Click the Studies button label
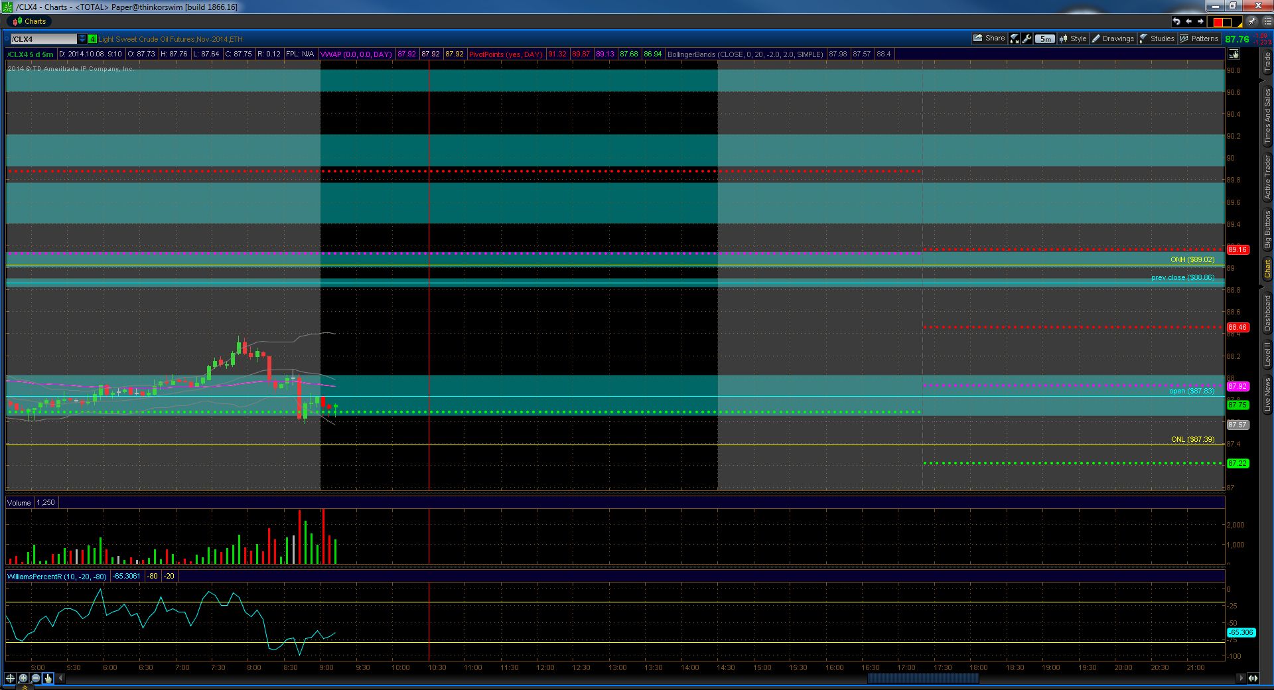This screenshot has width=1274, height=690. tap(1162, 38)
